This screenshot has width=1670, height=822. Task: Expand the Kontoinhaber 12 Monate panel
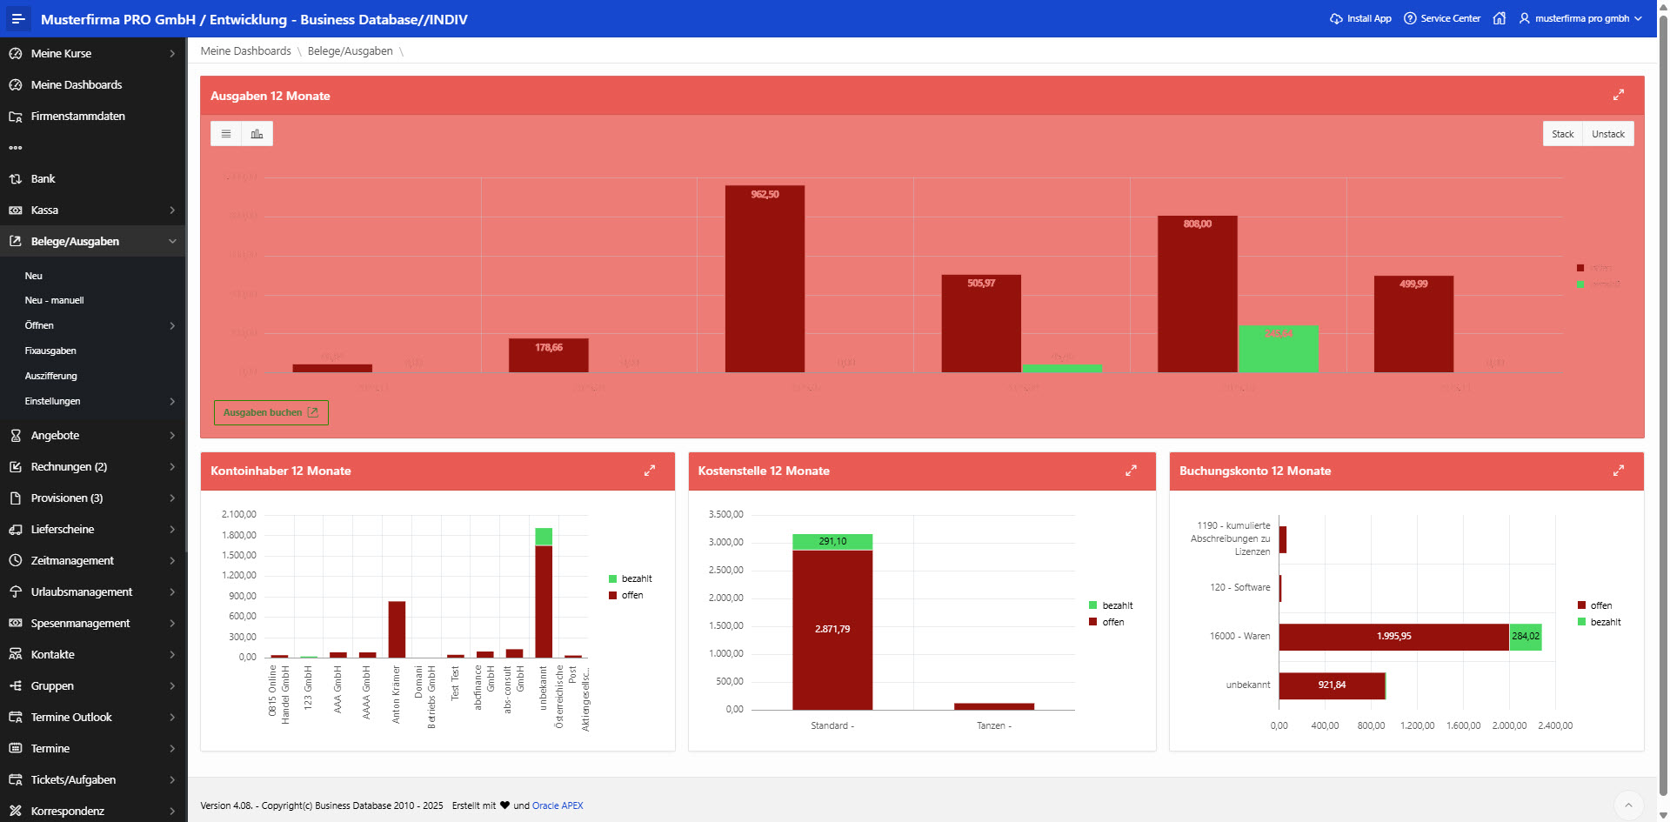(x=649, y=471)
